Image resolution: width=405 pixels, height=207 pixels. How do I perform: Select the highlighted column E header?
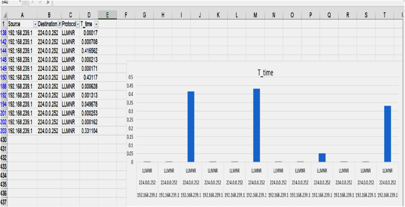[107, 15]
